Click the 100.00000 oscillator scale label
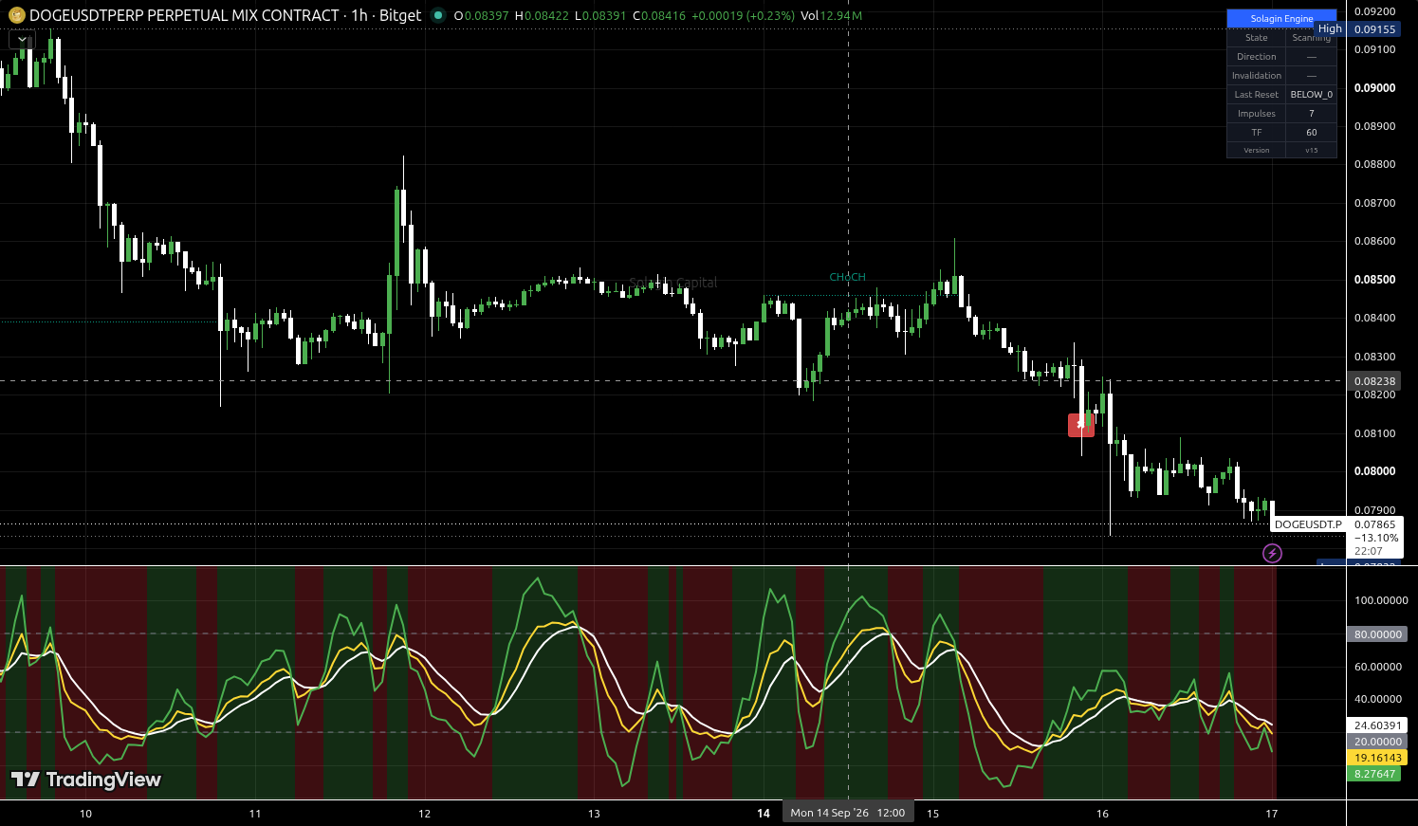This screenshot has width=1418, height=826. (1381, 600)
